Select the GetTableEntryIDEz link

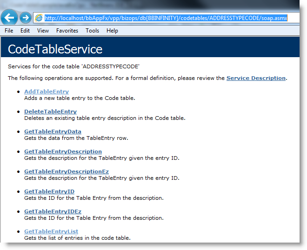coord(53,211)
